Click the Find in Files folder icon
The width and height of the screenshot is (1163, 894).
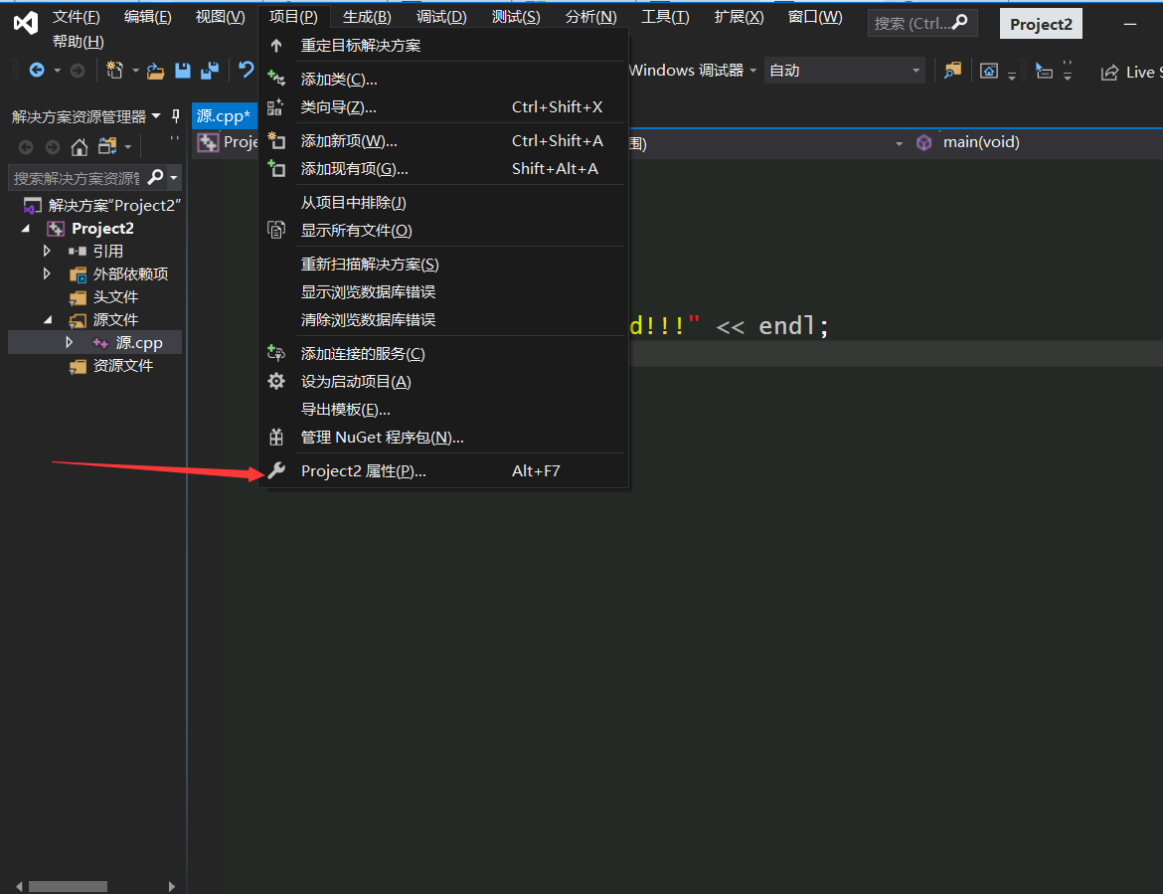[952, 71]
